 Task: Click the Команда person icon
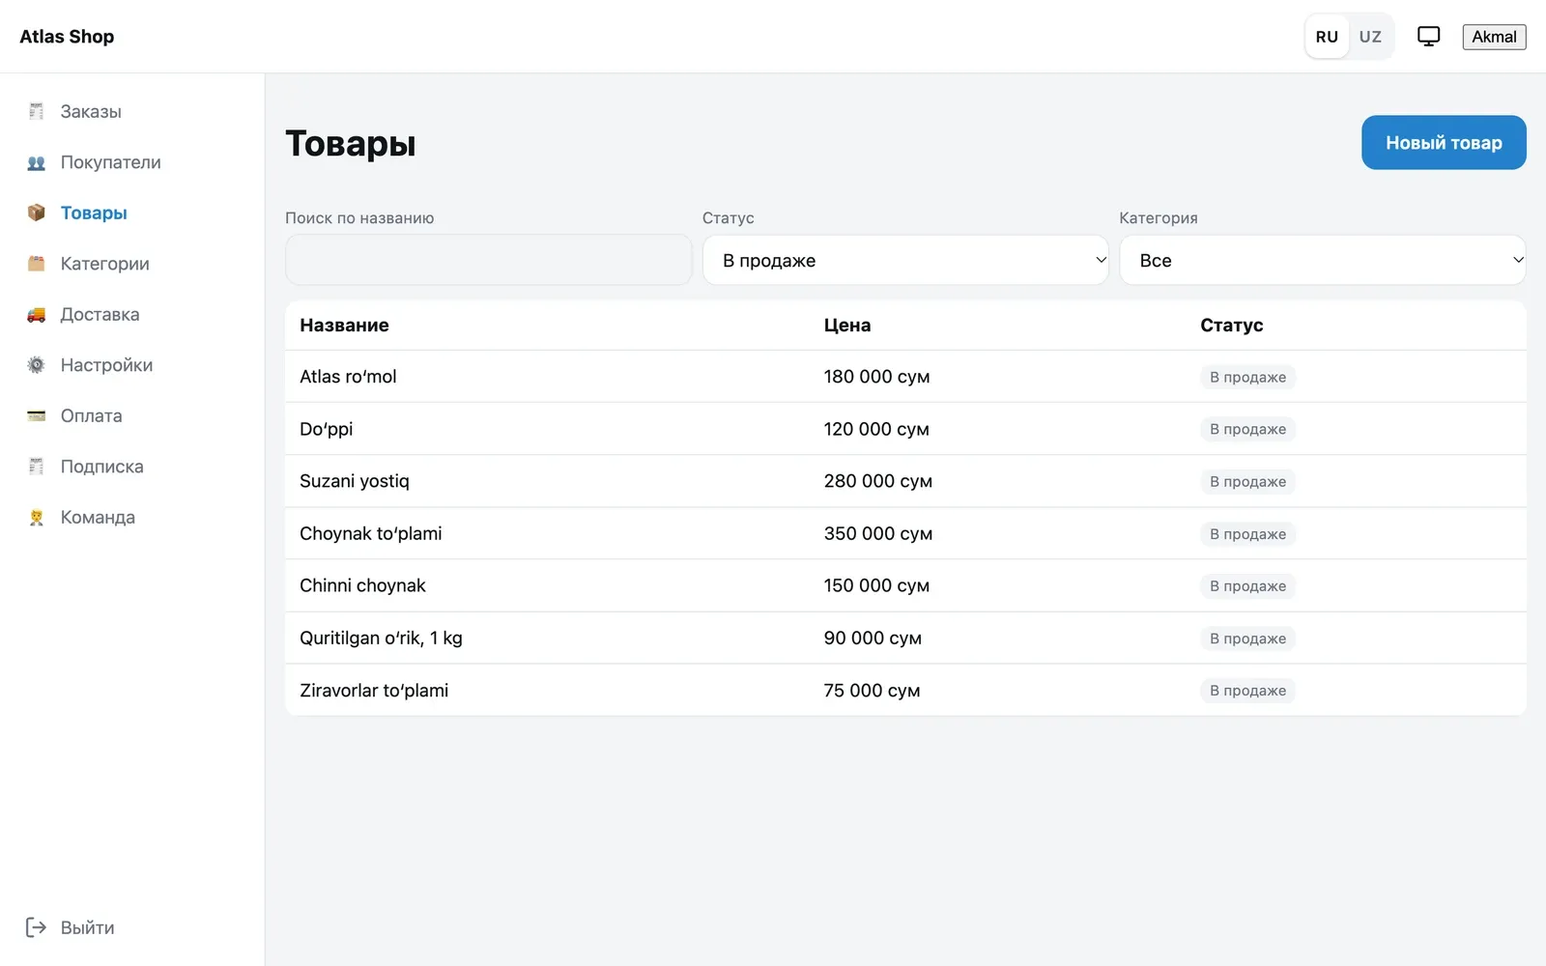click(36, 517)
